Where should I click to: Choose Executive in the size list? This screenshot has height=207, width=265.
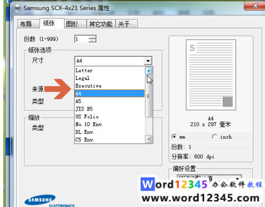[x=109, y=86]
